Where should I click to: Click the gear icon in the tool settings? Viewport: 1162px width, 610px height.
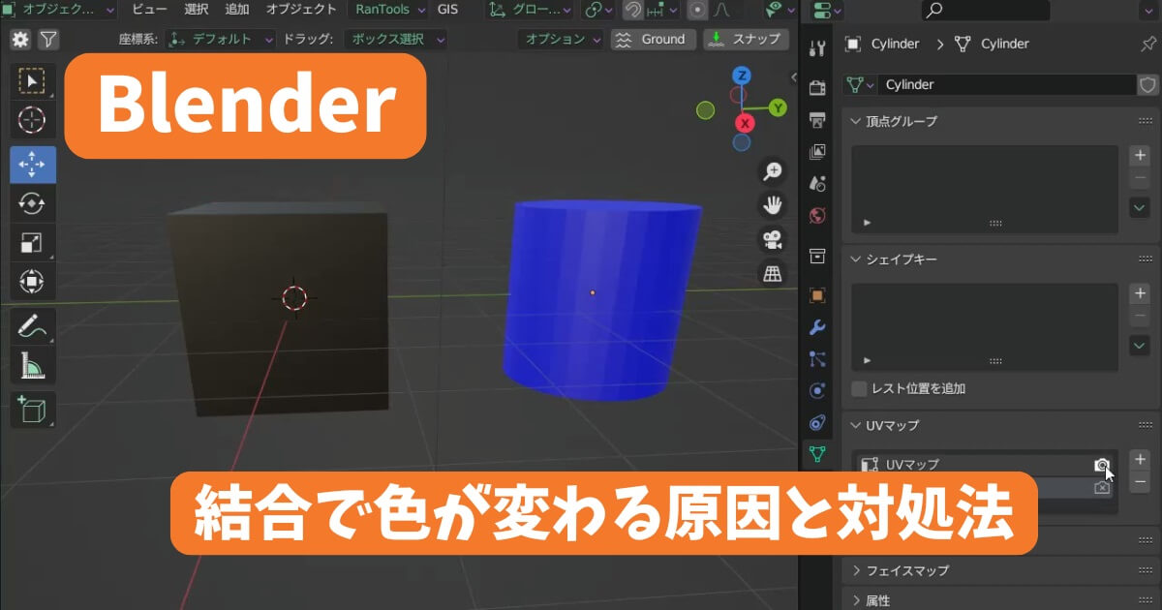pos(20,40)
